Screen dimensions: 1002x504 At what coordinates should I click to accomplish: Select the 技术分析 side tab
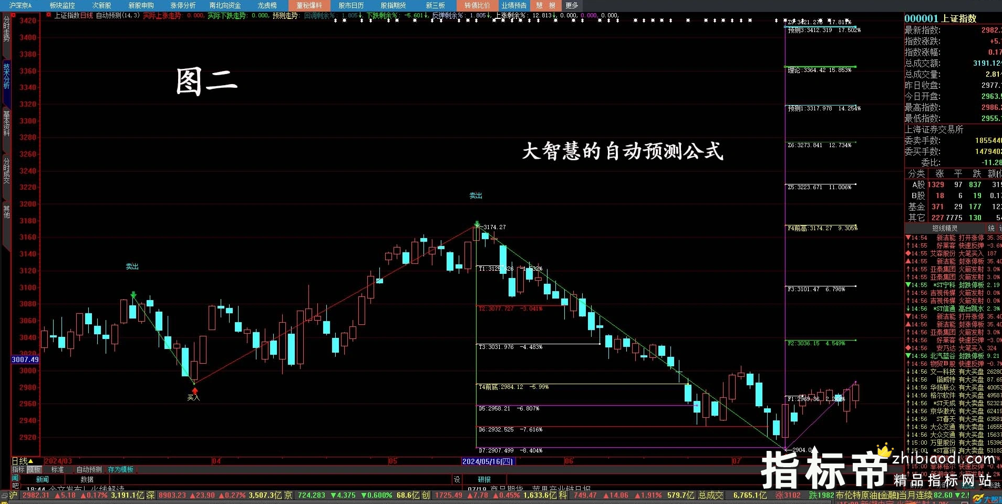pos(6,76)
